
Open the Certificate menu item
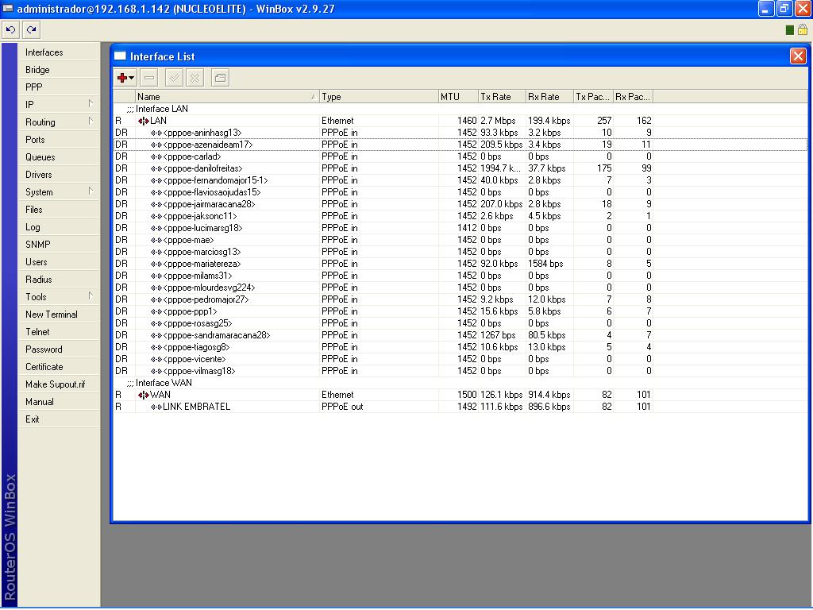tap(59, 367)
